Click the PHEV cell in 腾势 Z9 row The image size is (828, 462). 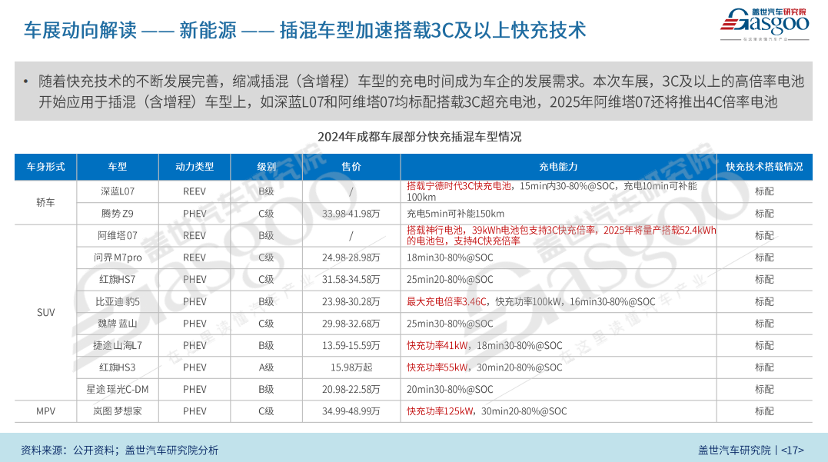point(195,213)
